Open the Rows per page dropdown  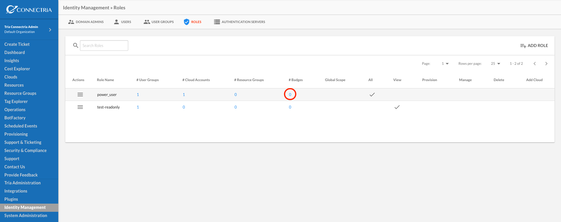496,64
